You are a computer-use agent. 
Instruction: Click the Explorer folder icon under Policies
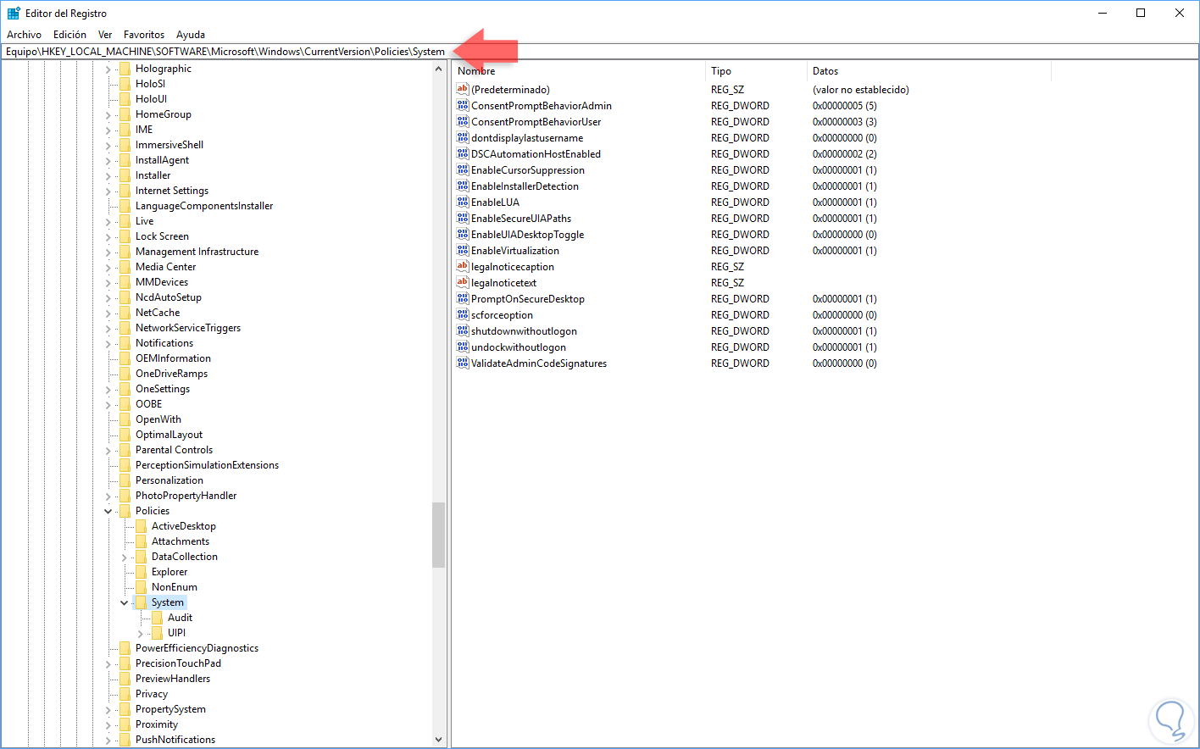click(x=141, y=572)
